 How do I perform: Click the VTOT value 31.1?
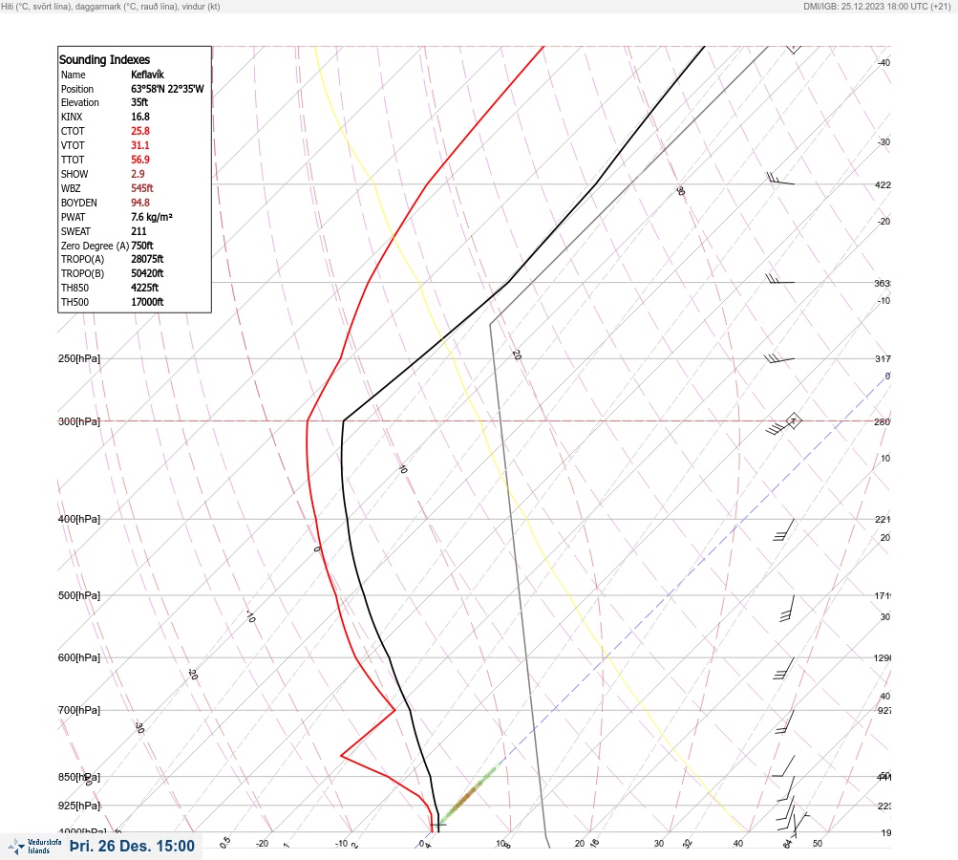click(x=139, y=145)
